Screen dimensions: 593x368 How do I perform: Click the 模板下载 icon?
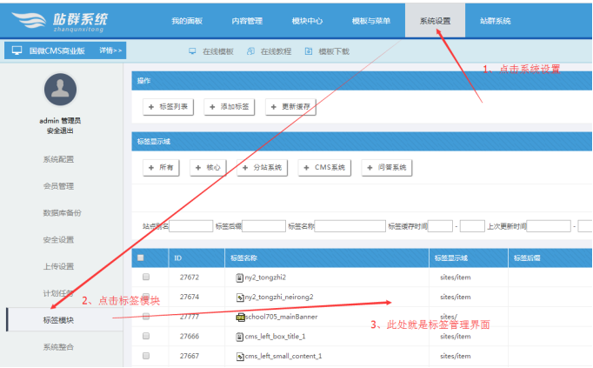309,51
